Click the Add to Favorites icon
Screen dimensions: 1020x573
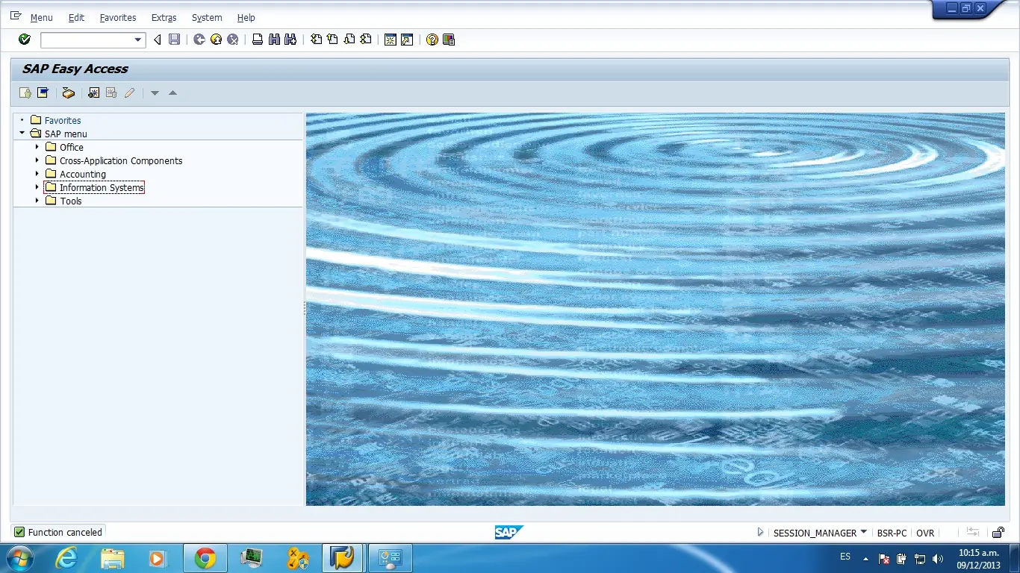(x=93, y=93)
